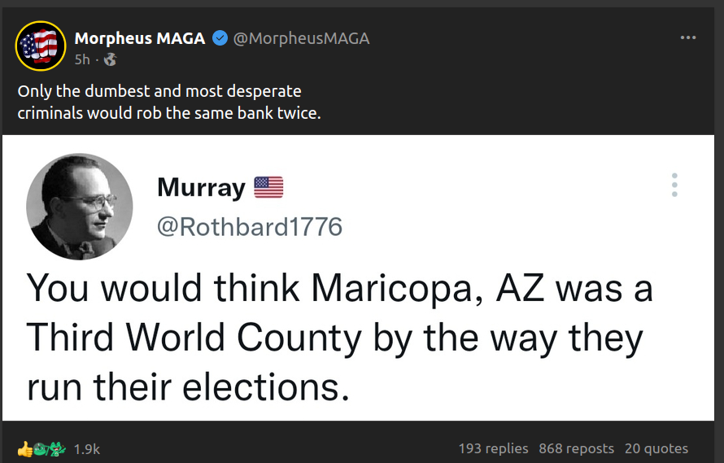Open the post options ellipsis menu
The height and width of the screenshot is (463, 724).
pos(688,38)
